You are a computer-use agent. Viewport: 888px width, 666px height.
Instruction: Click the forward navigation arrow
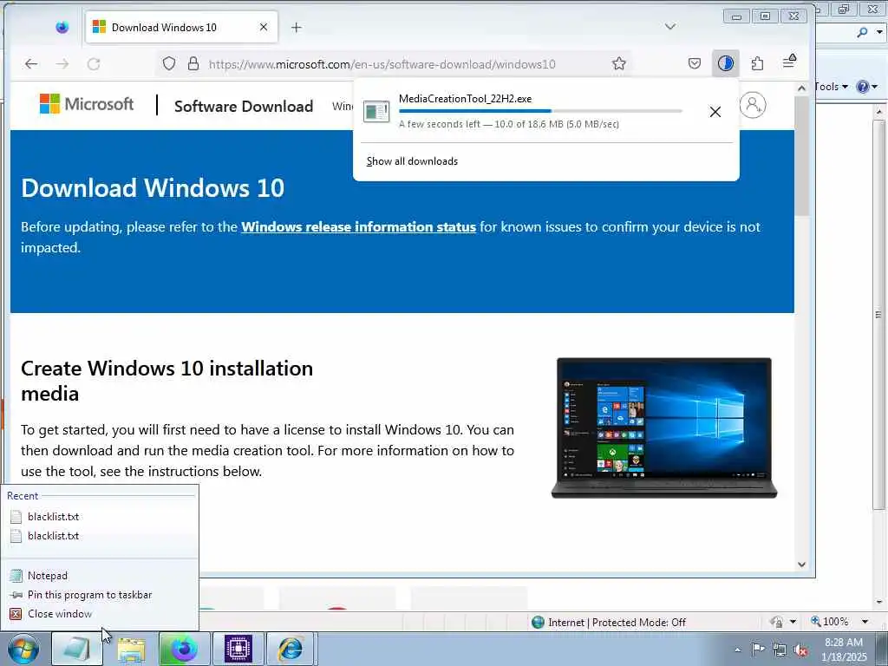click(x=62, y=64)
